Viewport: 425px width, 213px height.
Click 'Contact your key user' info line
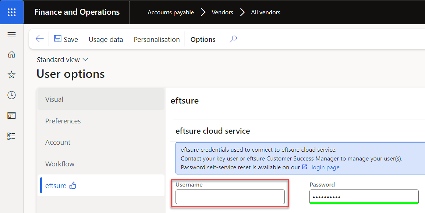[x=291, y=159]
